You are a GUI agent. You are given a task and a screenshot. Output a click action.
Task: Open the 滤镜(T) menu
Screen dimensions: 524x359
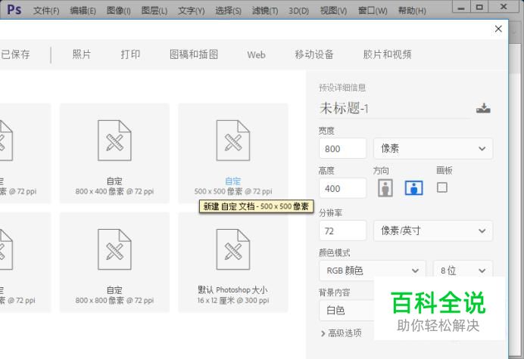[265, 11]
